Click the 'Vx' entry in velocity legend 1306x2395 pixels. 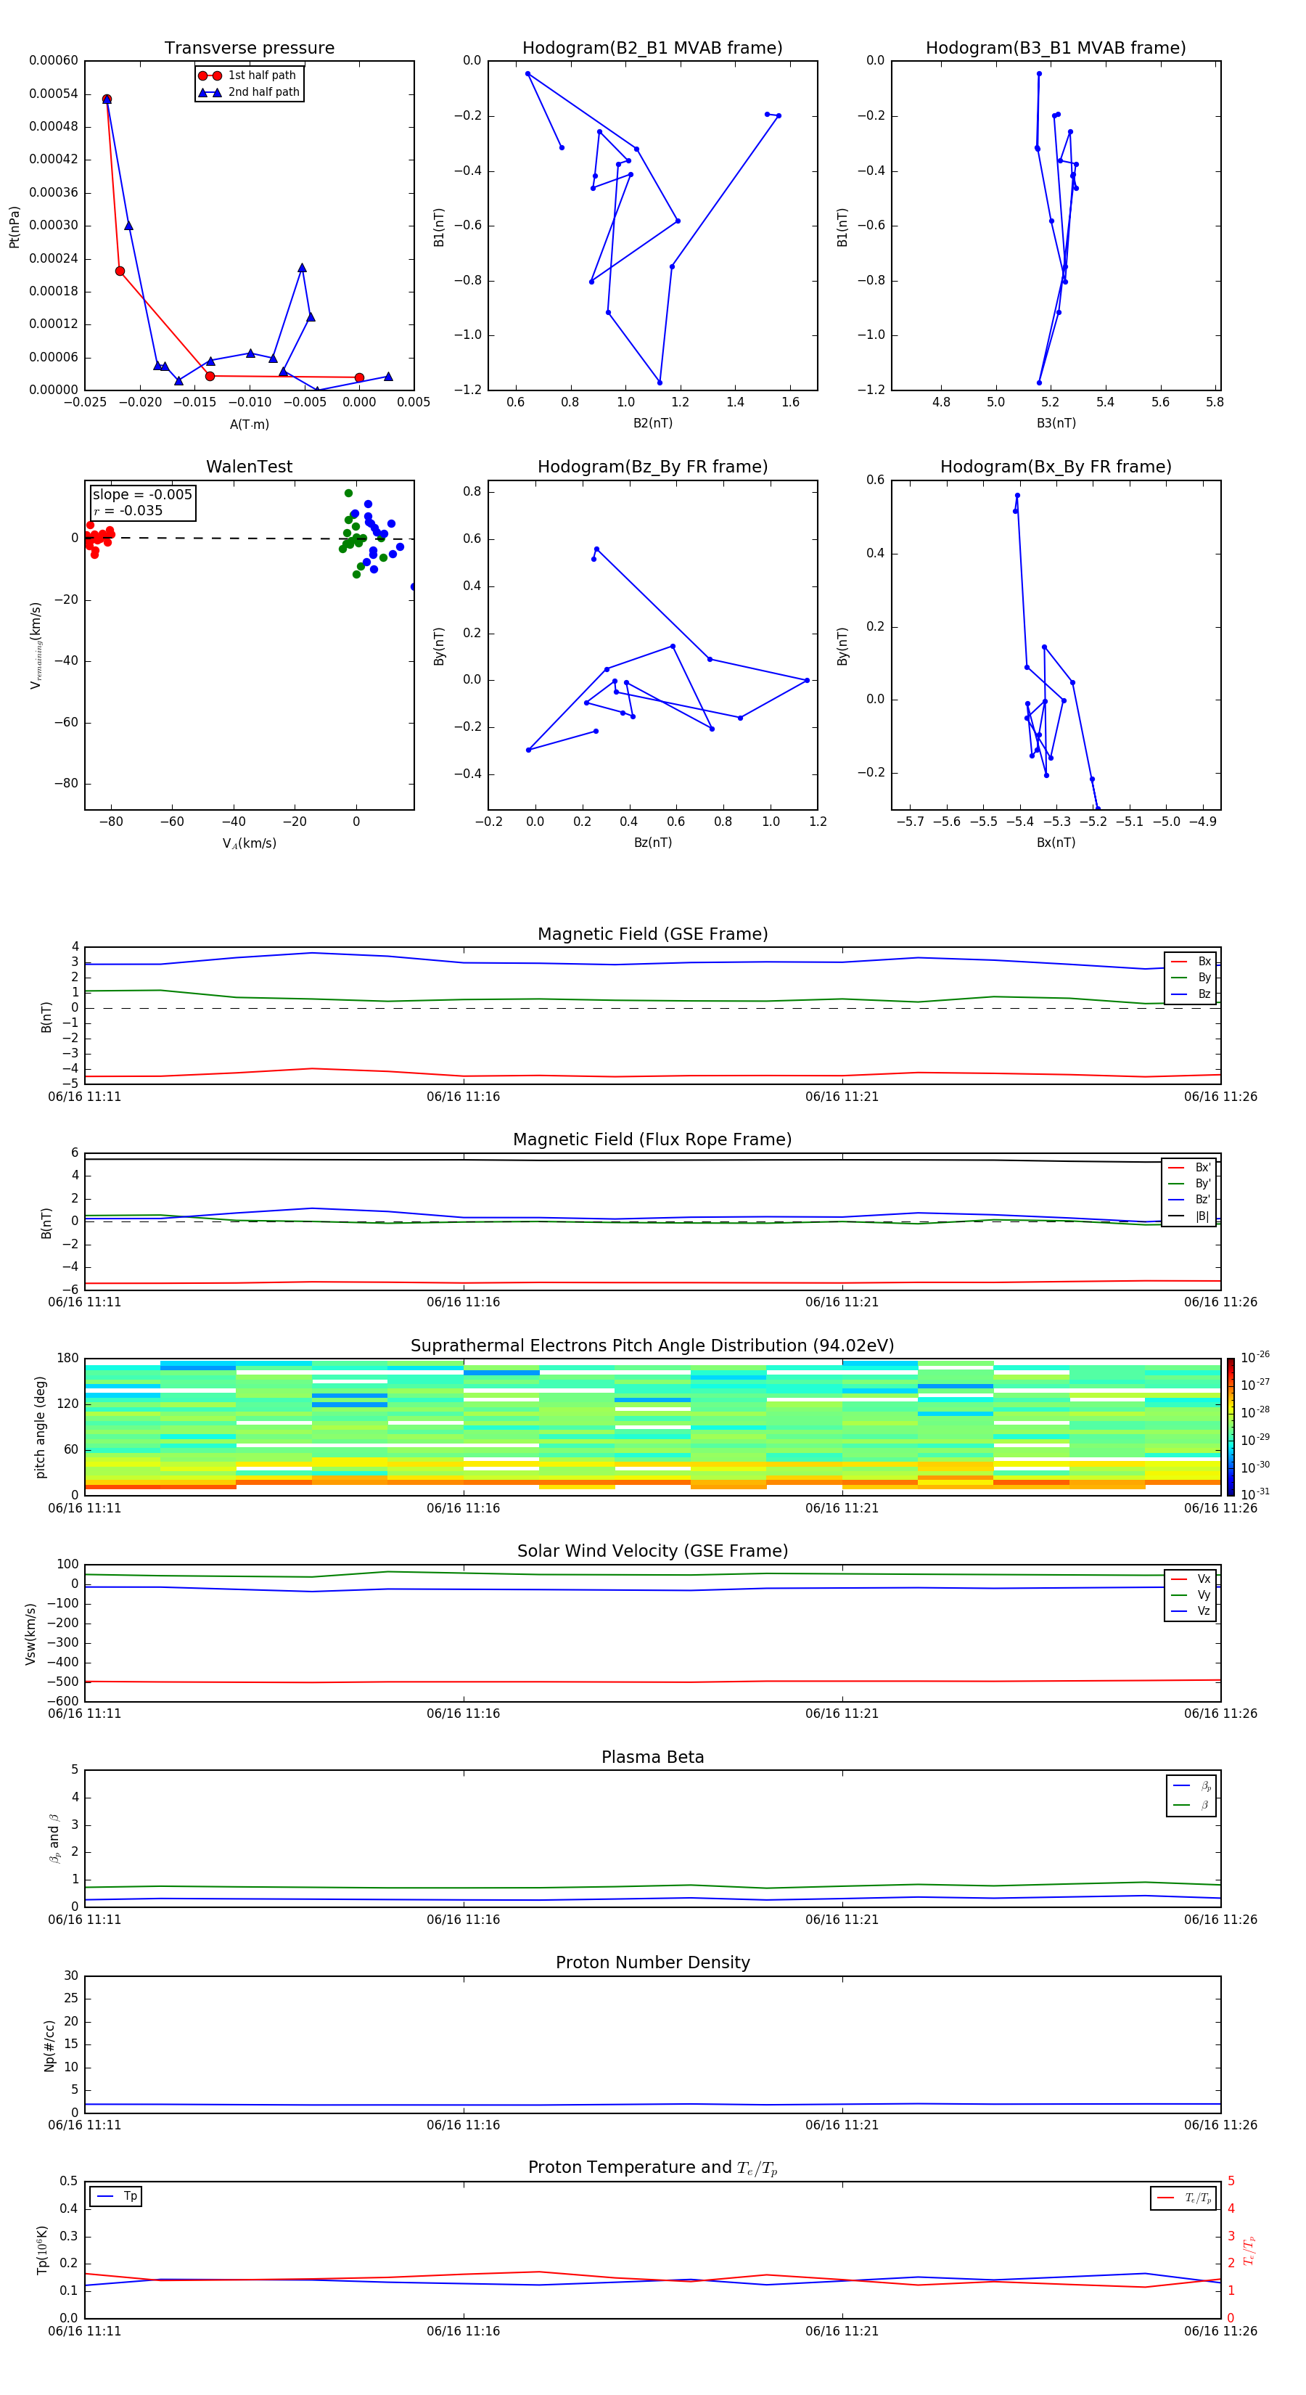[x=1191, y=1579]
